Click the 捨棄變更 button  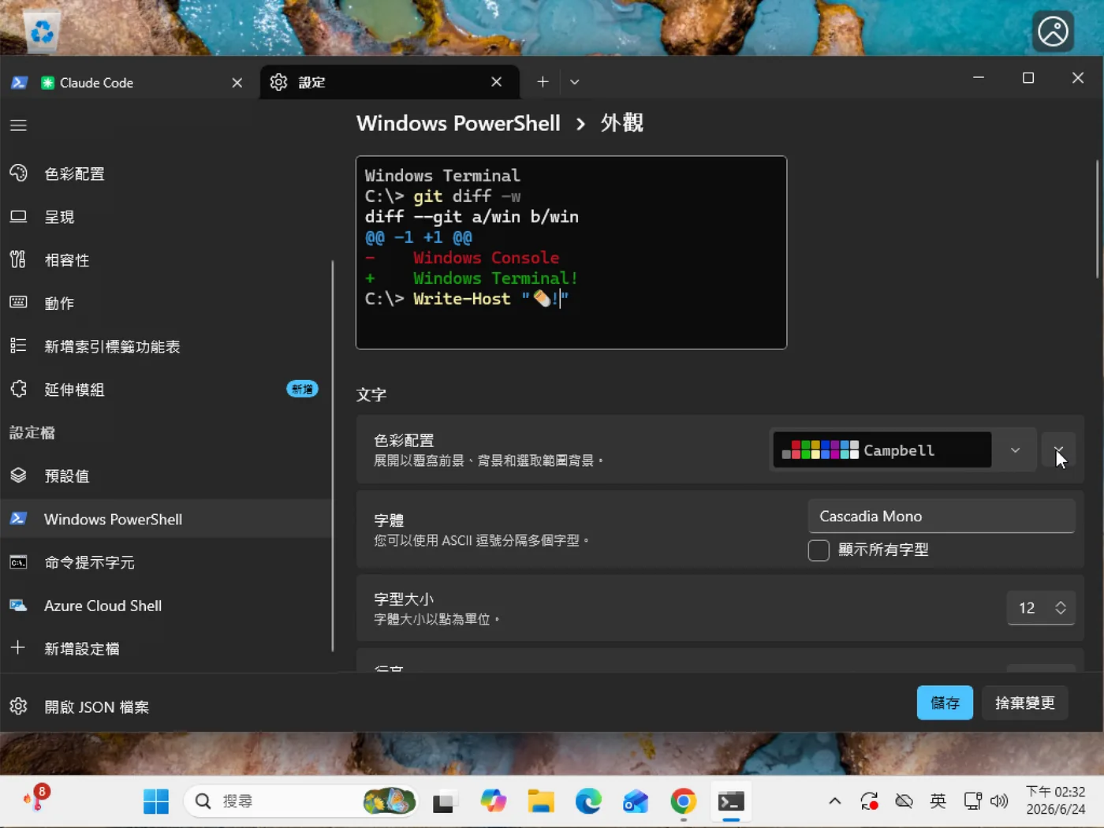pyautogui.click(x=1025, y=703)
